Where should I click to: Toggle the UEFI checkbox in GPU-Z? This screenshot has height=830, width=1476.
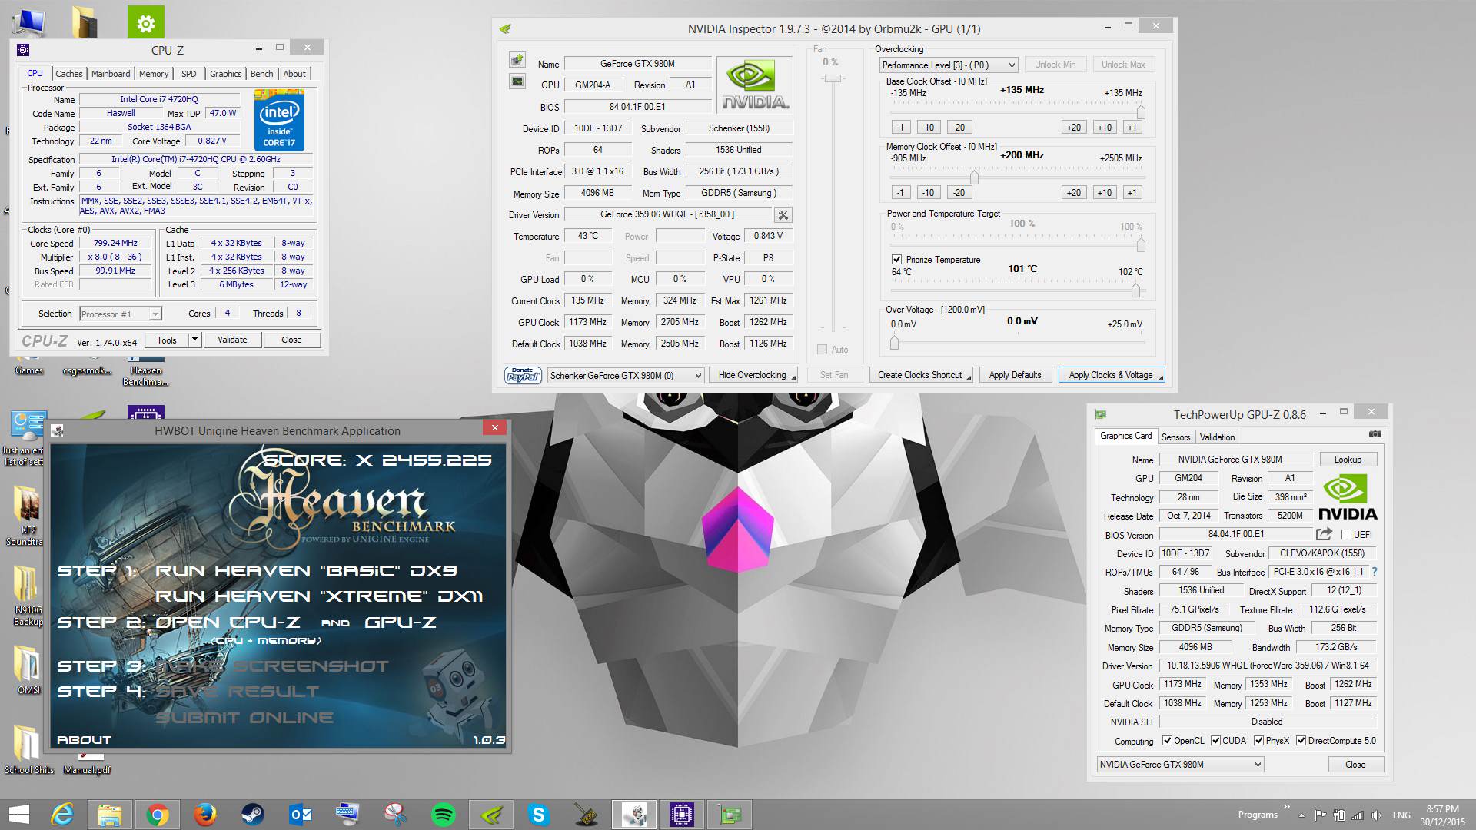[x=1346, y=535]
